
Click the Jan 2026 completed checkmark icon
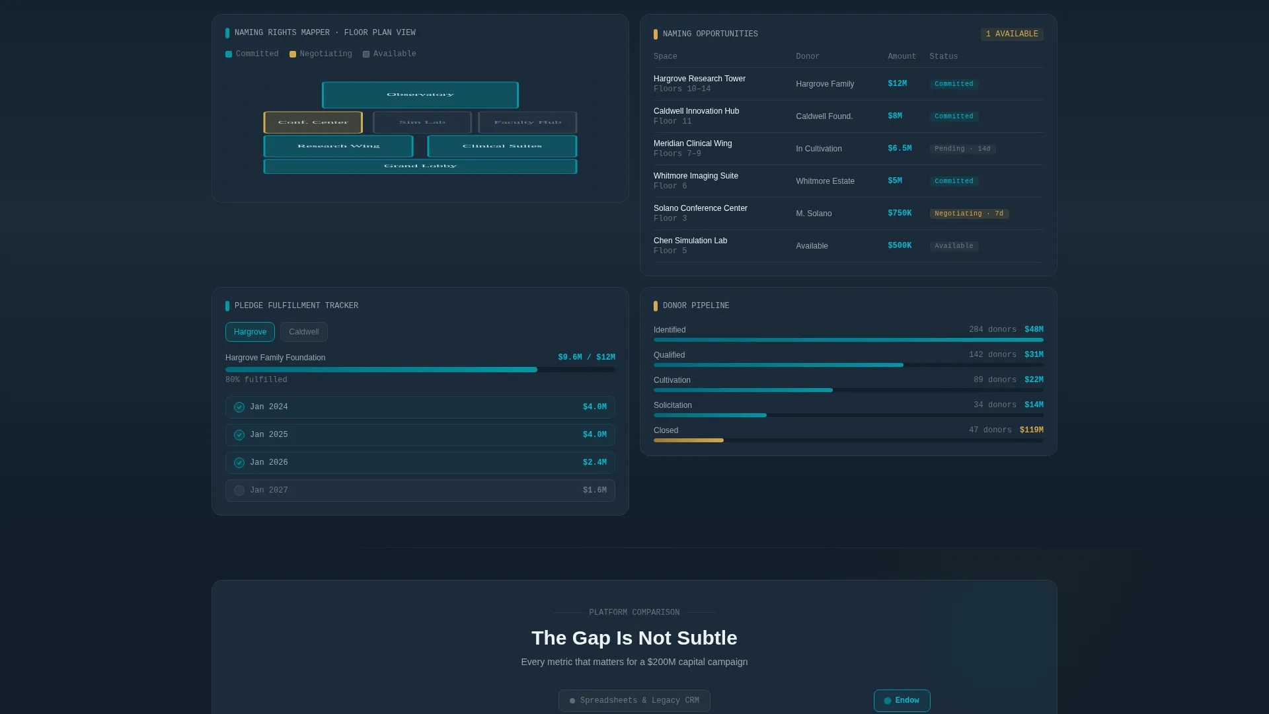click(239, 463)
